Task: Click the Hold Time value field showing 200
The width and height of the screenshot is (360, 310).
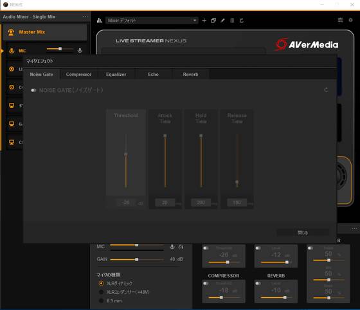Action: coord(201,203)
